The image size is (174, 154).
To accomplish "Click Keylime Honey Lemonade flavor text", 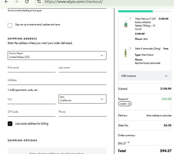I will tap(147, 63).
